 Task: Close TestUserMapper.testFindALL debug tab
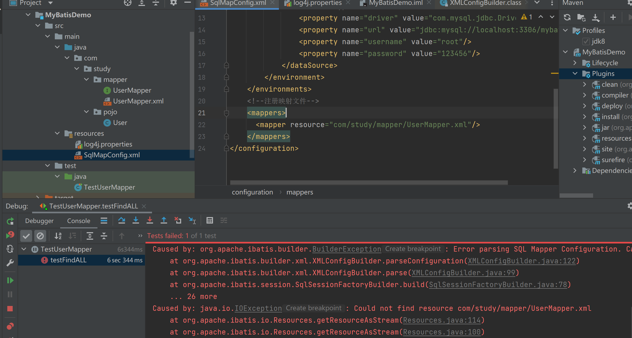pyautogui.click(x=144, y=206)
